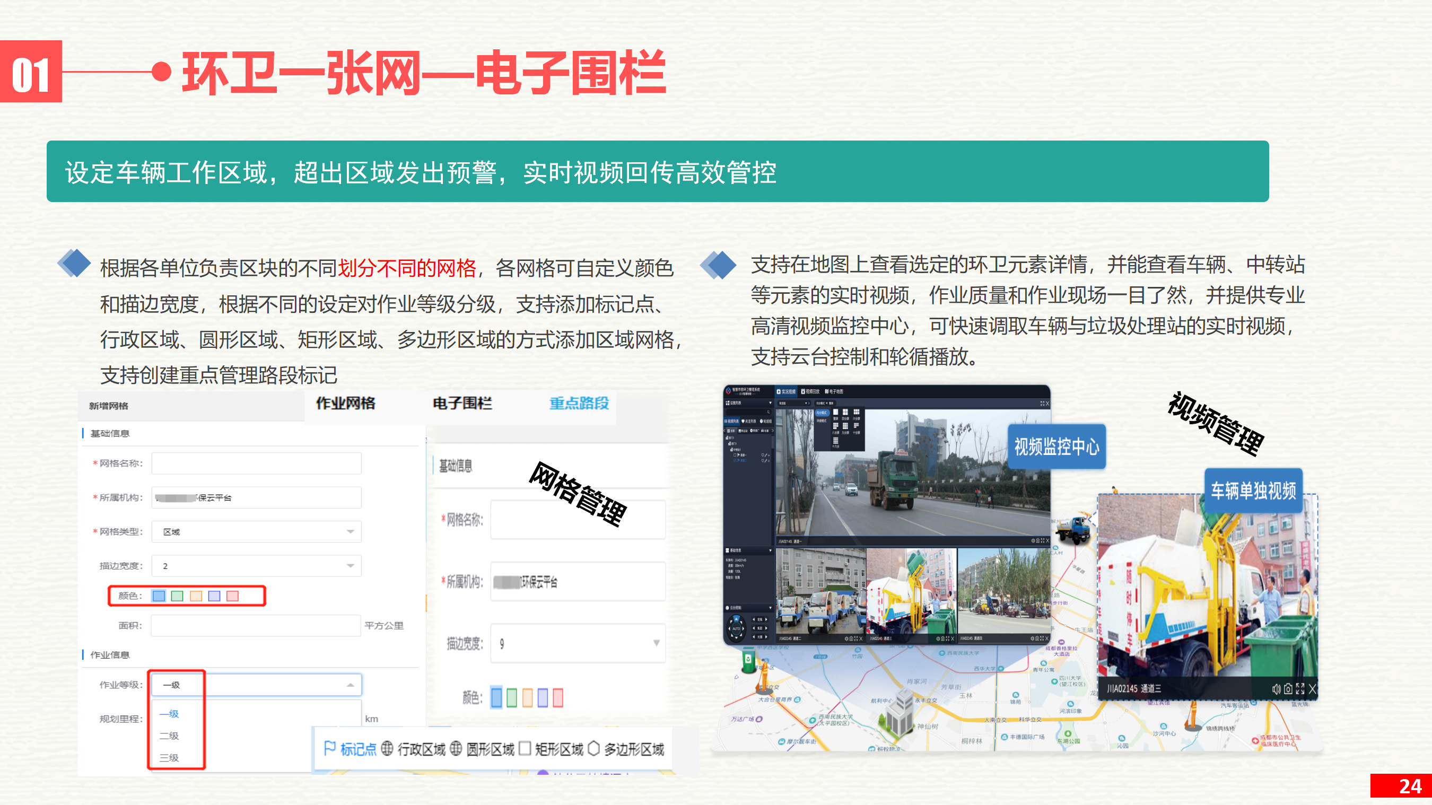Mute audio on the 通道三 single vehicle video
This screenshot has width=1432, height=805.
click(x=1277, y=689)
